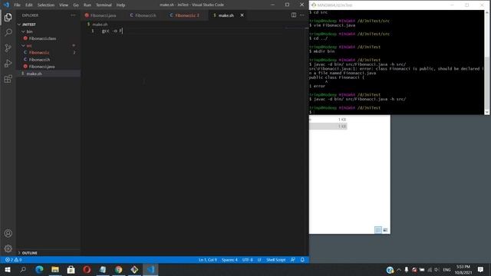Open editor More Actions ellipsis

tap(302, 15)
